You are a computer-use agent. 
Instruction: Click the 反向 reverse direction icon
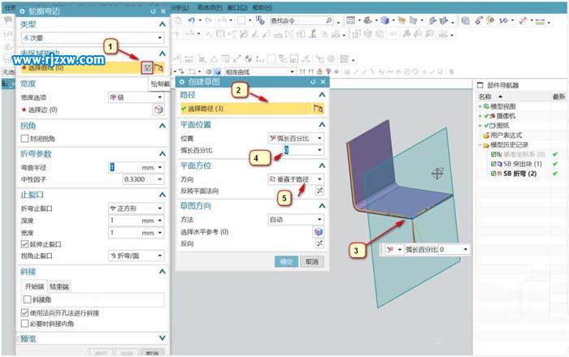(x=319, y=243)
